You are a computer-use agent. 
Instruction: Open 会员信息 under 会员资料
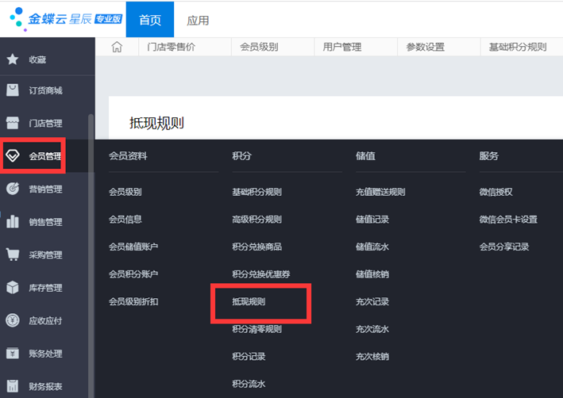[125, 219]
